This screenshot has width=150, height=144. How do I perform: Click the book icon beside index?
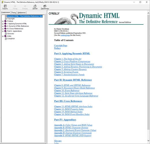[5, 36]
